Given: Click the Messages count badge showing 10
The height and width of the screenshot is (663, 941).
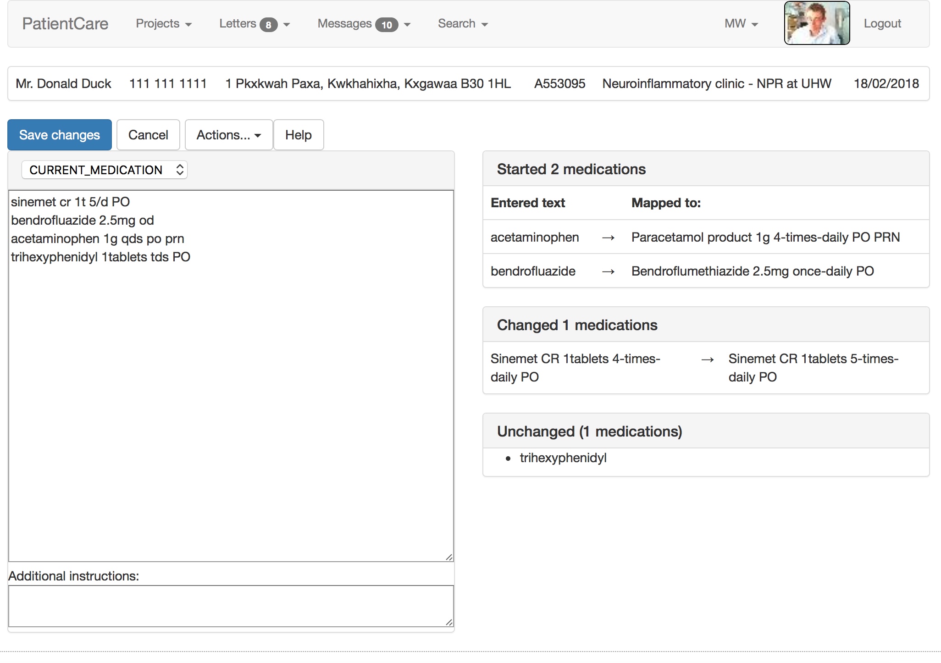Looking at the screenshot, I should pyautogui.click(x=386, y=25).
